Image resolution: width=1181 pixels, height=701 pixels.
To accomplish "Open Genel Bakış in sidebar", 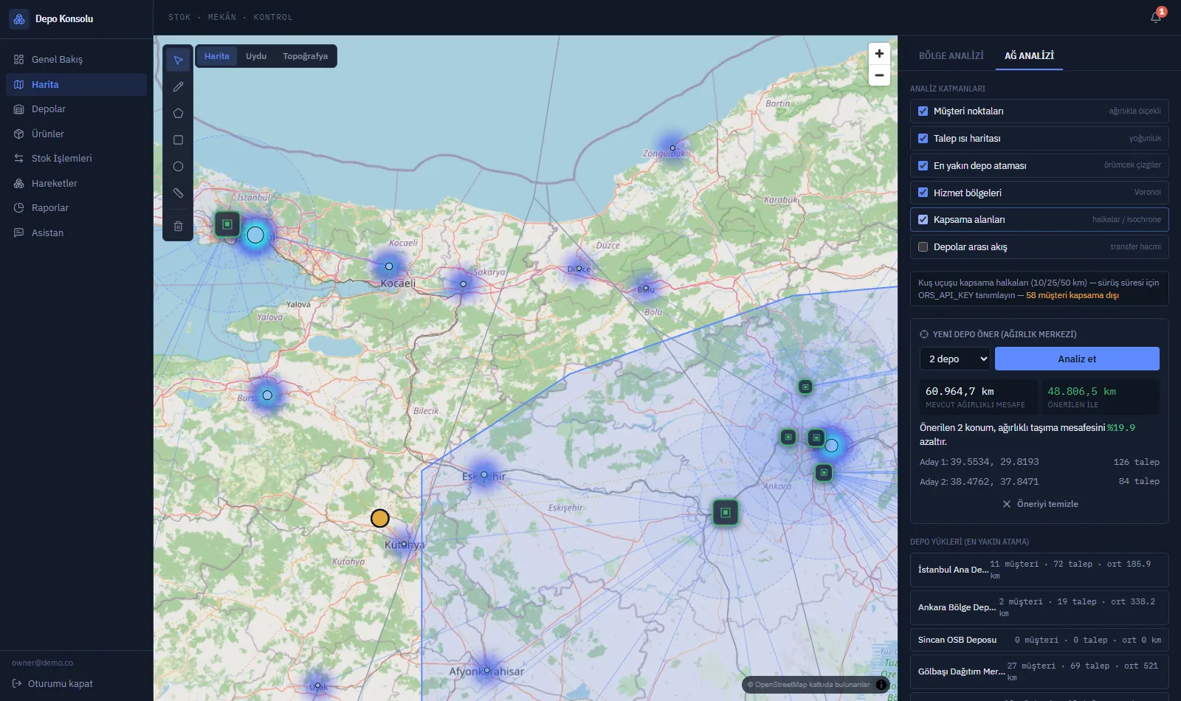I will pos(76,59).
